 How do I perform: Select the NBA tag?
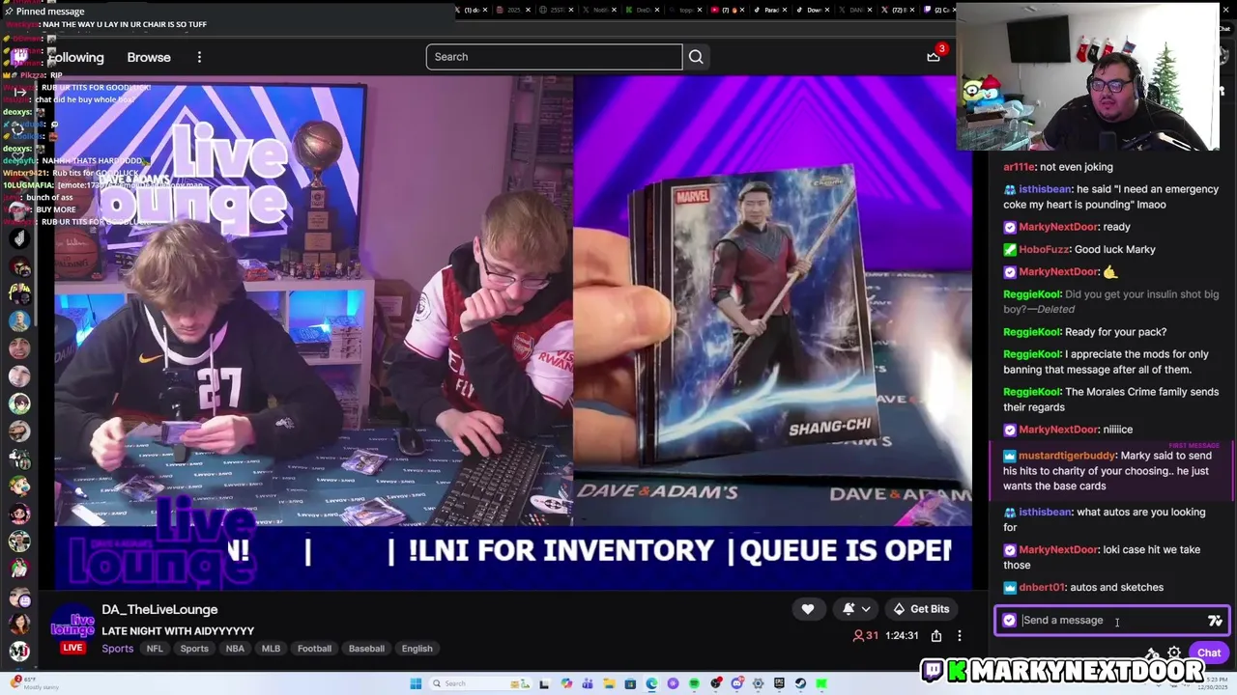point(235,649)
